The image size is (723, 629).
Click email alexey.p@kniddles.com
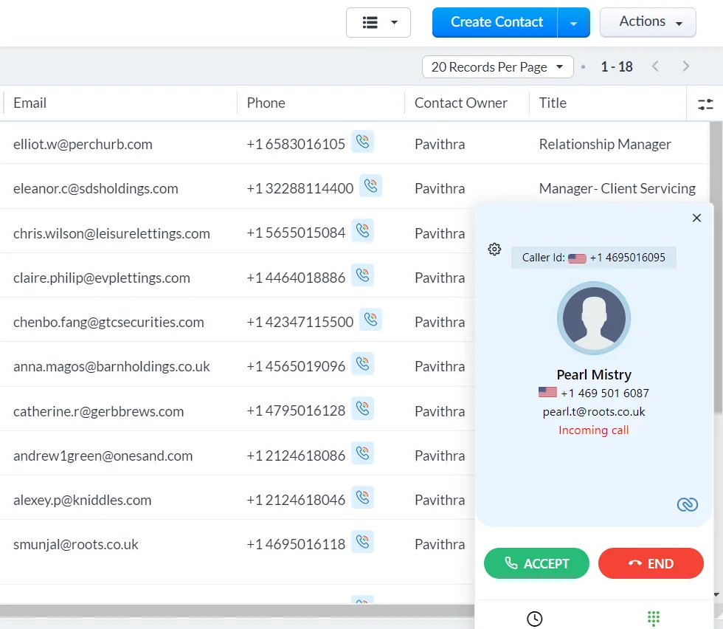click(x=82, y=501)
